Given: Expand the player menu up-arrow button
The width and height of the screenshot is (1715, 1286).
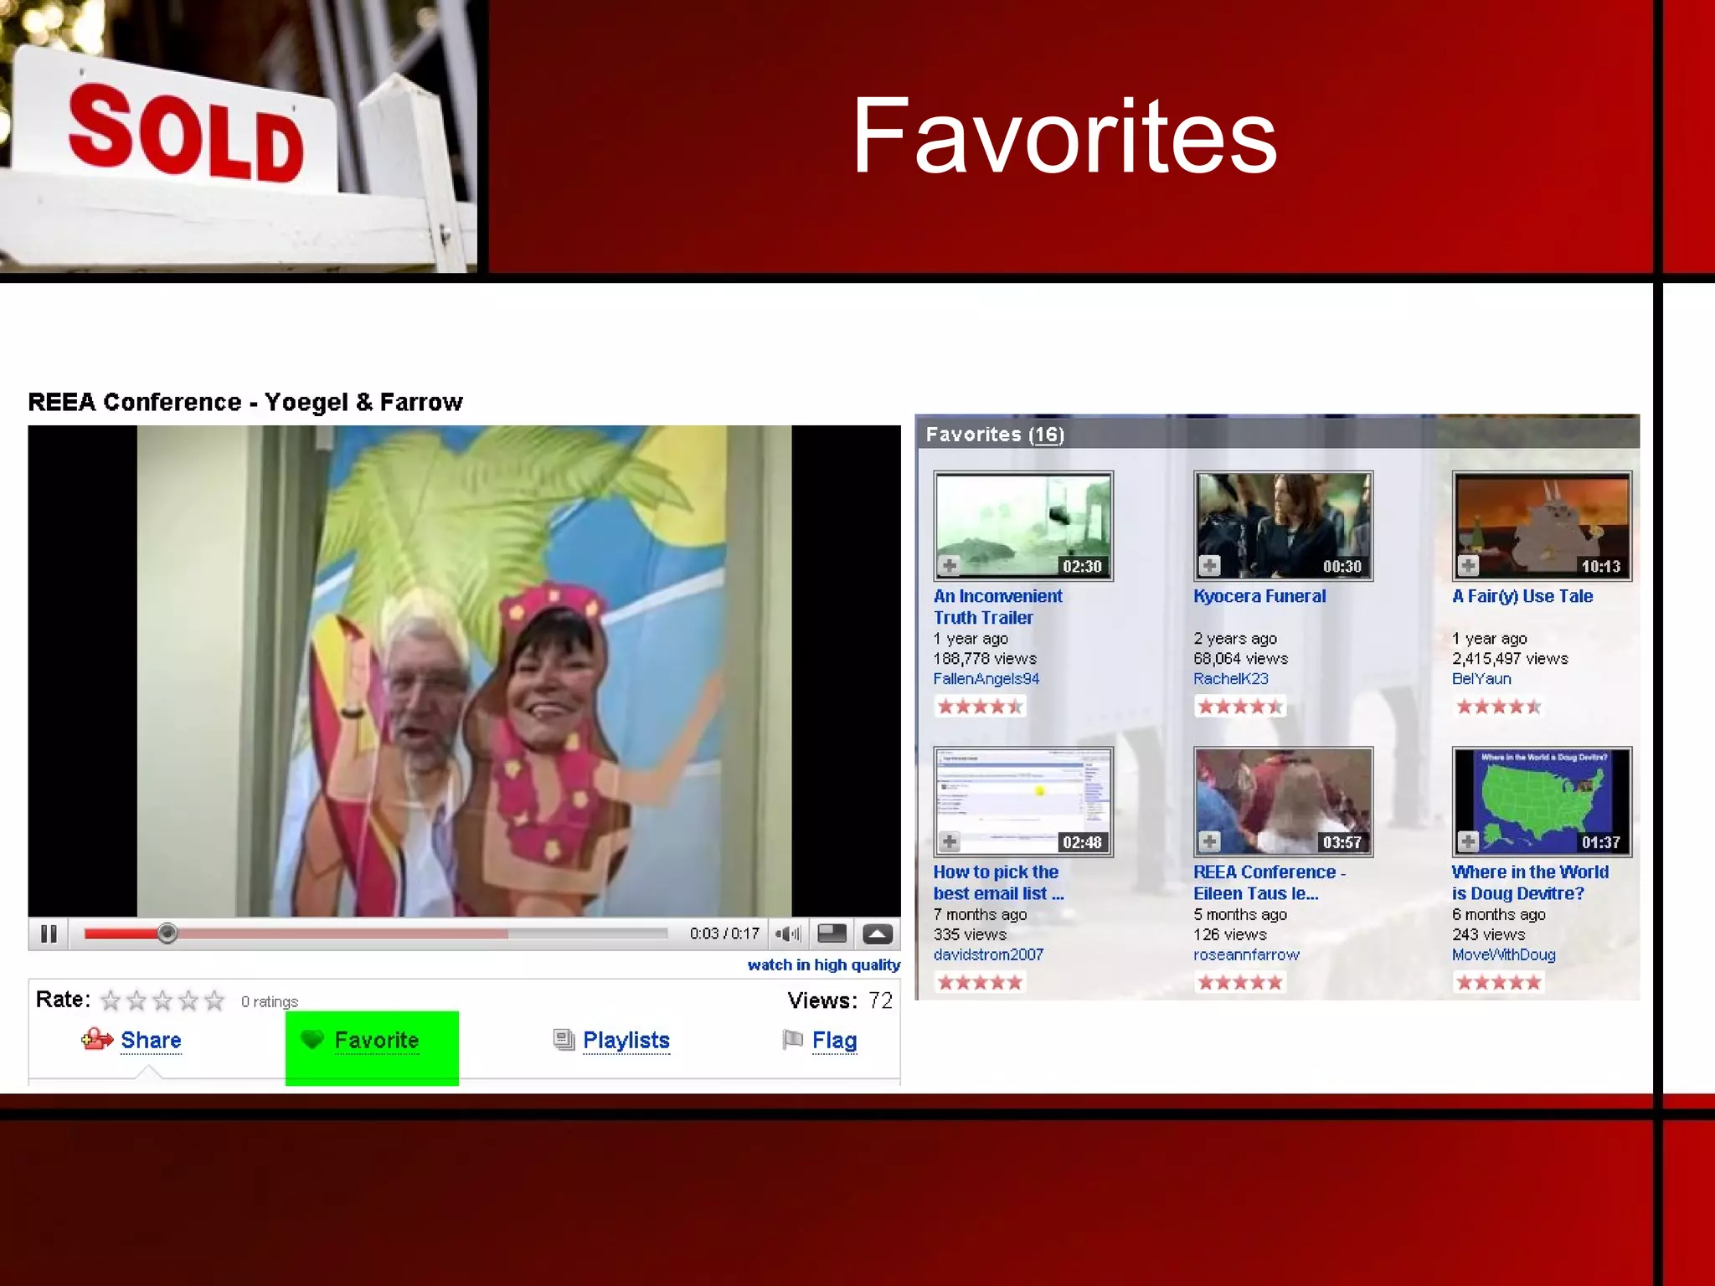Looking at the screenshot, I should [x=878, y=934].
